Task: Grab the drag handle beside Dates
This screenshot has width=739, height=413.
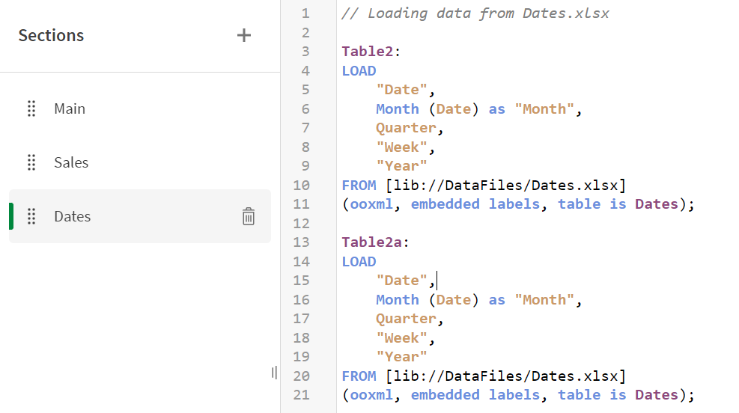Action: [31, 216]
